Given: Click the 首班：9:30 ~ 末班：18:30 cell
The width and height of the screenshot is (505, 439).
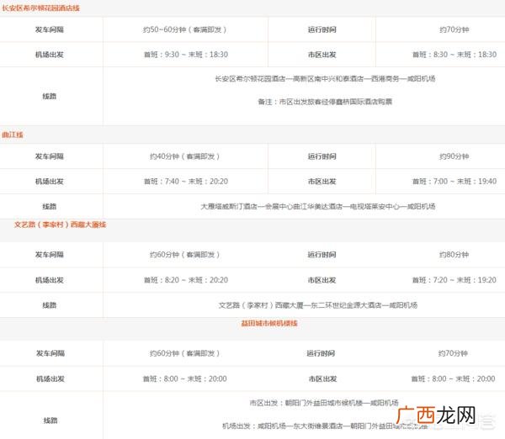Looking at the screenshot, I should (x=186, y=55).
